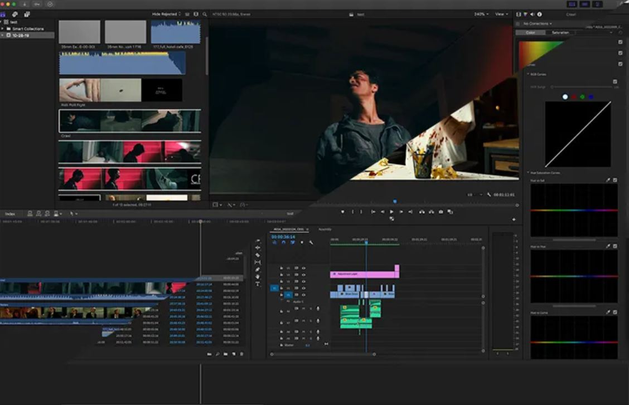
Task: Expand the Smart Collections folder
Action: pos(3,29)
